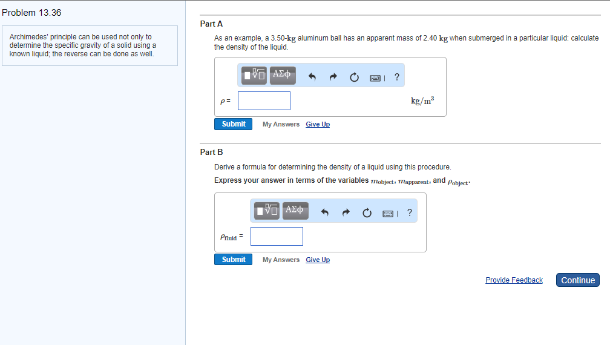Open help for Part A answer box
The width and height of the screenshot is (610, 345).
point(396,77)
